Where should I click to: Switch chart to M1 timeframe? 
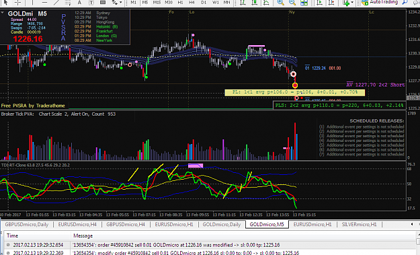click(x=133, y=3)
